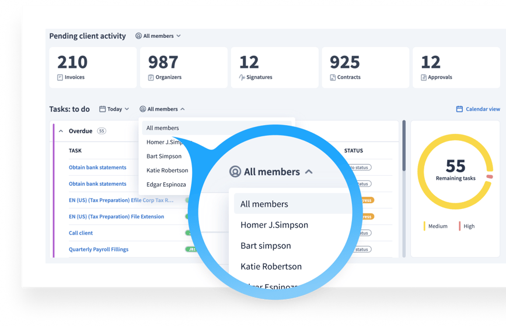The width and height of the screenshot is (506, 326).
Task: Collapse the Overdue section chevron
Action: click(61, 131)
